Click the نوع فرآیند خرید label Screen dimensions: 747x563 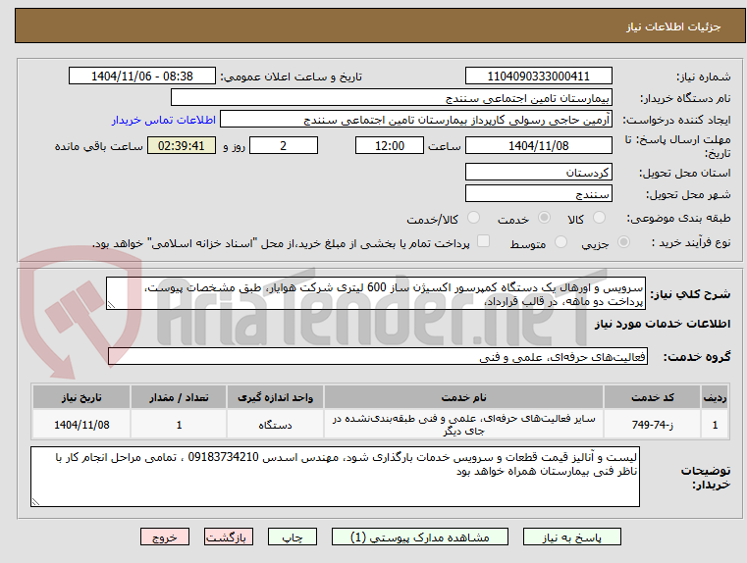pyautogui.click(x=691, y=242)
